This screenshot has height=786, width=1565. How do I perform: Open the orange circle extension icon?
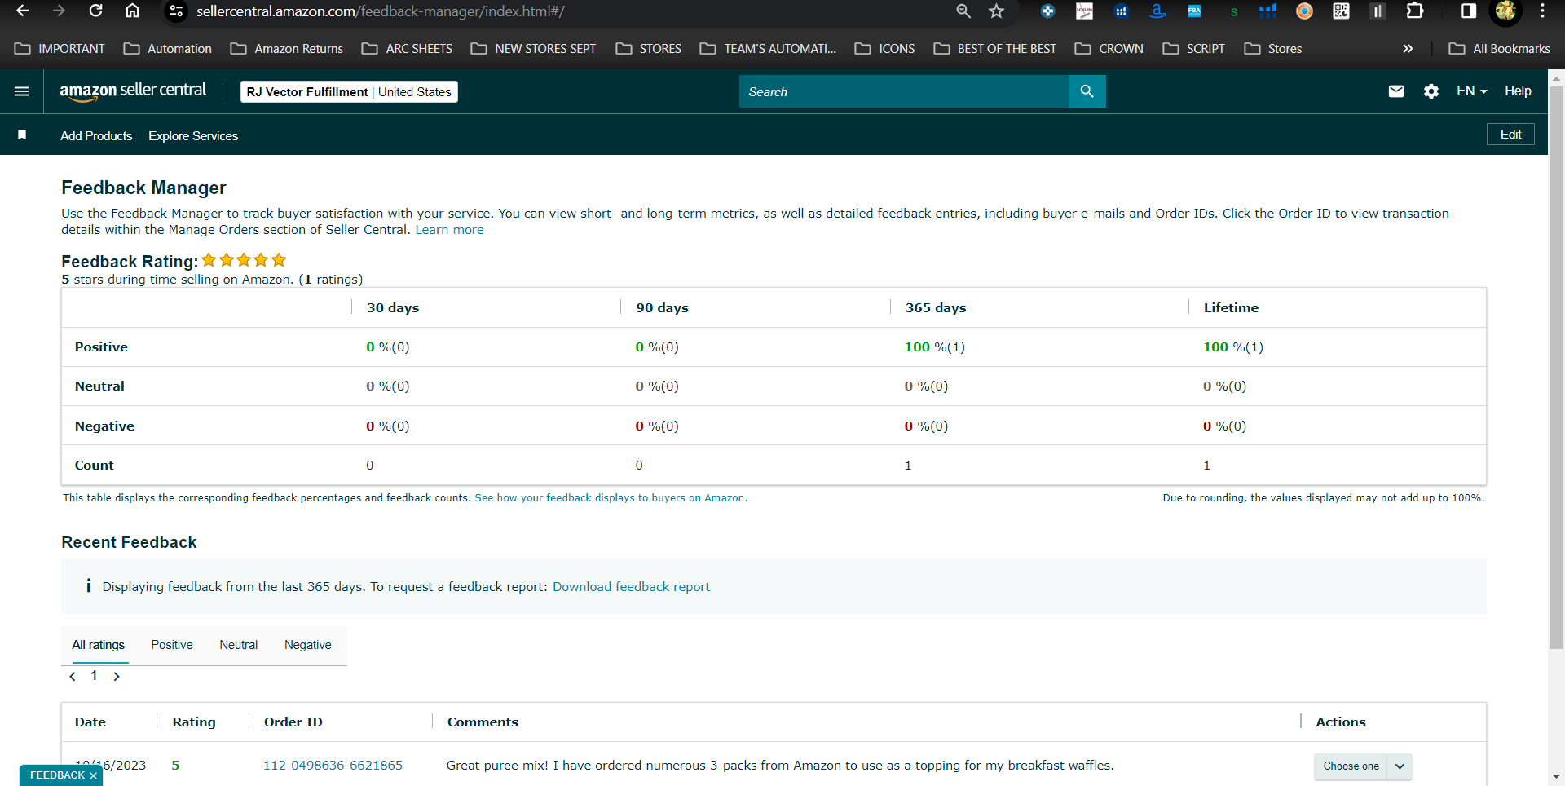point(1304,11)
